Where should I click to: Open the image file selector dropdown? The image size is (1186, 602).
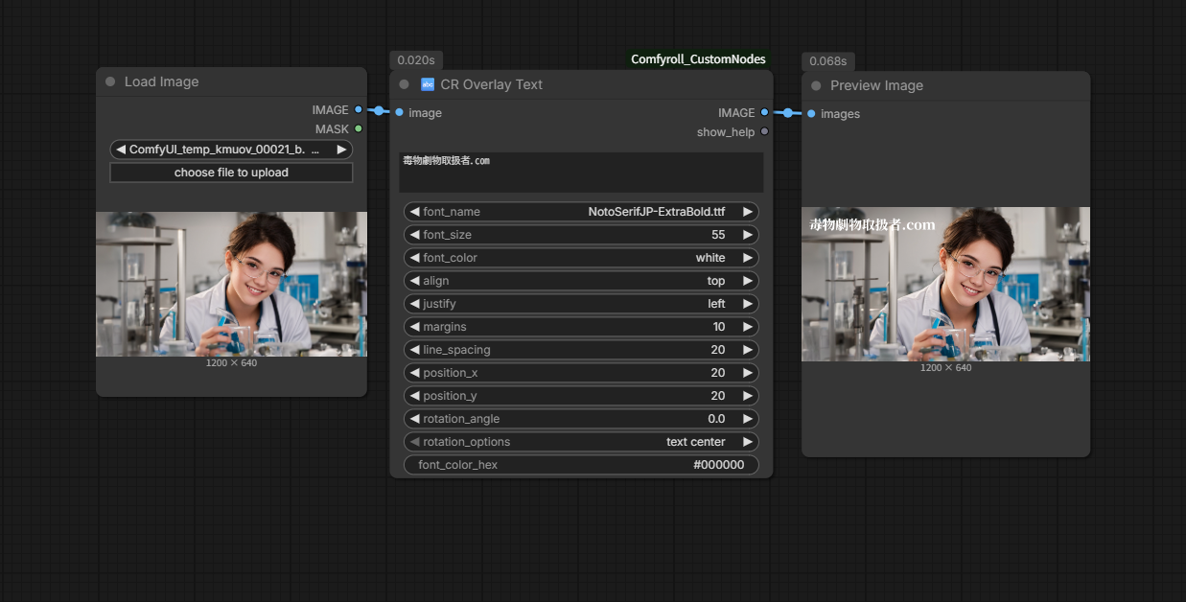coord(231,150)
